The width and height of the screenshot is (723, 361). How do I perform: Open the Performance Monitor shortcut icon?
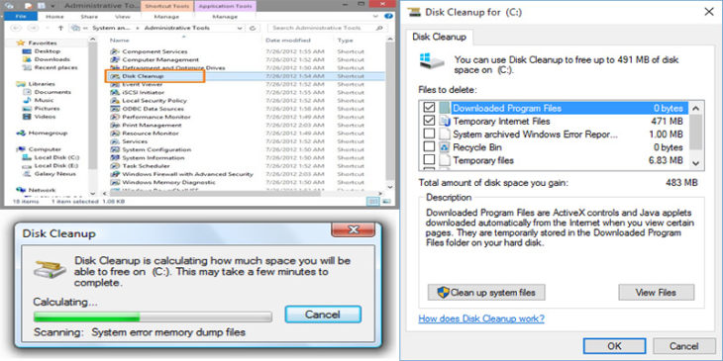coord(115,117)
